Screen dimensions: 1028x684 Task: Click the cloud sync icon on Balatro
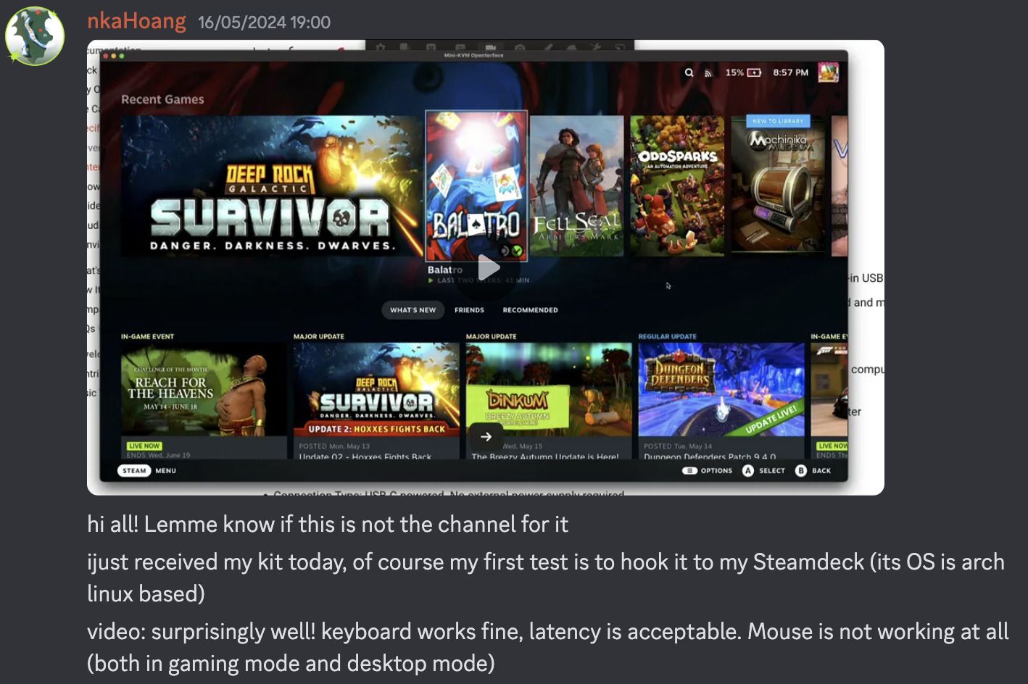(x=505, y=251)
